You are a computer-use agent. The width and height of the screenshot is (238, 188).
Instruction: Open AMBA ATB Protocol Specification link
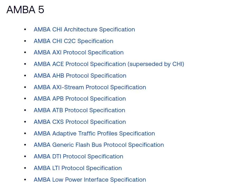click(x=80, y=110)
